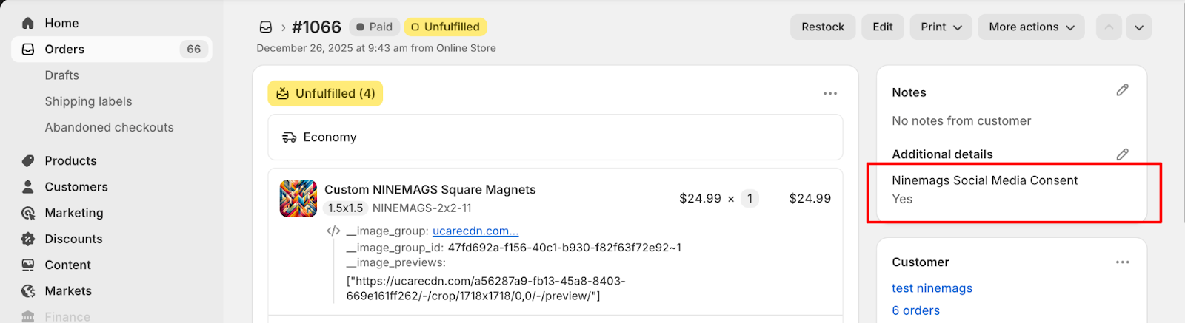
Task: Click the Edit order button
Action: click(882, 27)
